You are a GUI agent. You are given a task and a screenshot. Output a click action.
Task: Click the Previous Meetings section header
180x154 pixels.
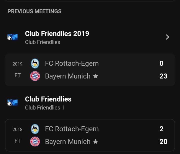pos(34,11)
